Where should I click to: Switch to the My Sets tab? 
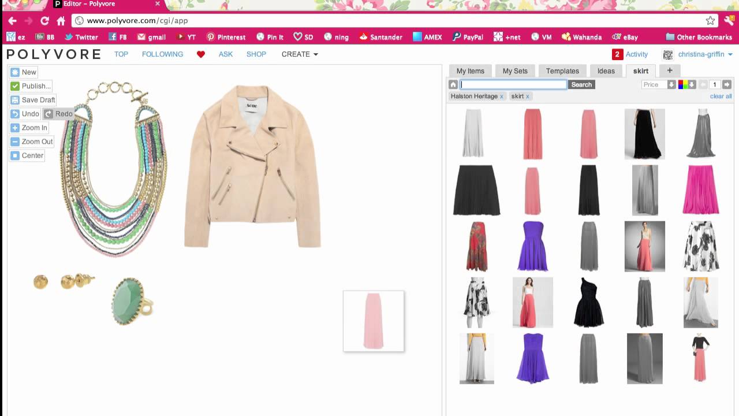[515, 71]
